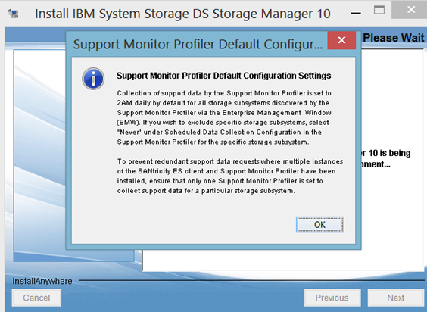This screenshot has width=427, height=312.
Task: Minimize the Install IBM Storage Manager window
Action: pyautogui.click(x=356, y=13)
